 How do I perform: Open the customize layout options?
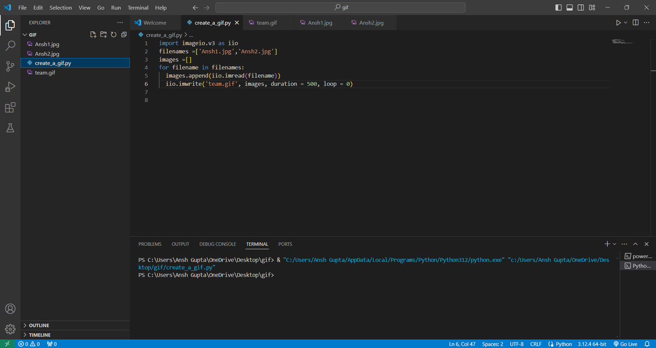point(592,8)
